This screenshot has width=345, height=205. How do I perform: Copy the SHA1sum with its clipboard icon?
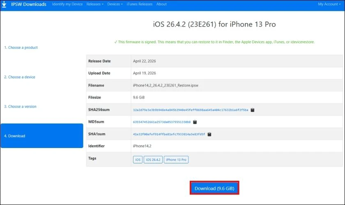[209, 134]
